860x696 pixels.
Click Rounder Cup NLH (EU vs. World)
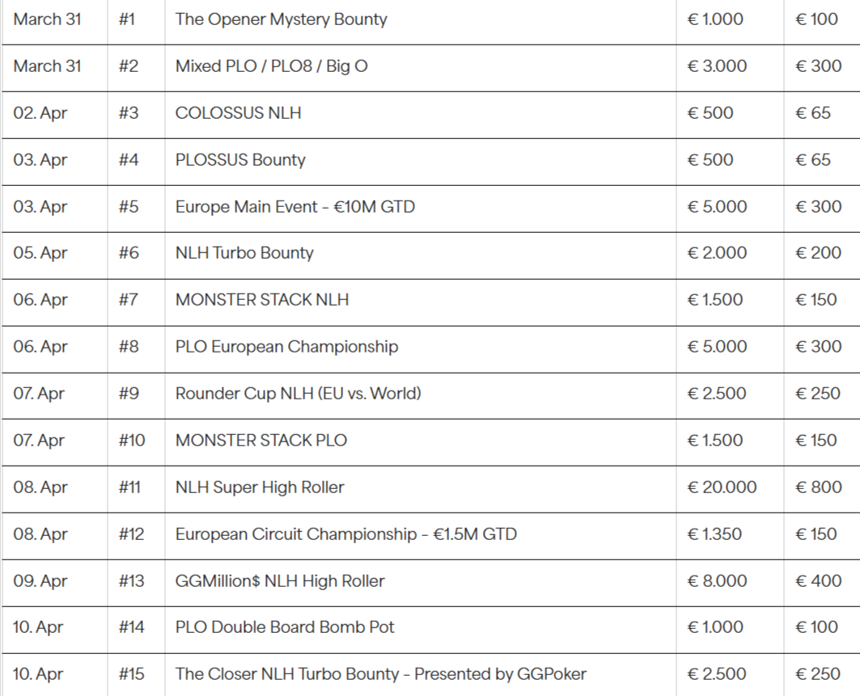[299, 394]
